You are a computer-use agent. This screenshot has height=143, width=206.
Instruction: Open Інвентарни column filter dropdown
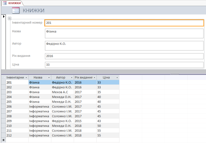tap(26, 78)
